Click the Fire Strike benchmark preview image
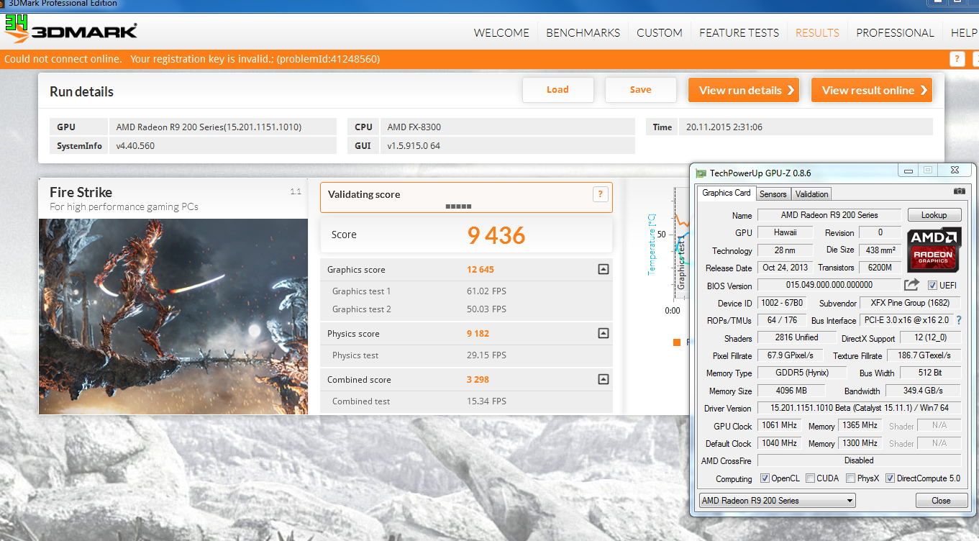 (173, 317)
